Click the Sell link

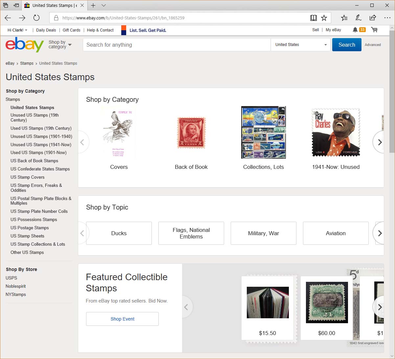[315, 30]
